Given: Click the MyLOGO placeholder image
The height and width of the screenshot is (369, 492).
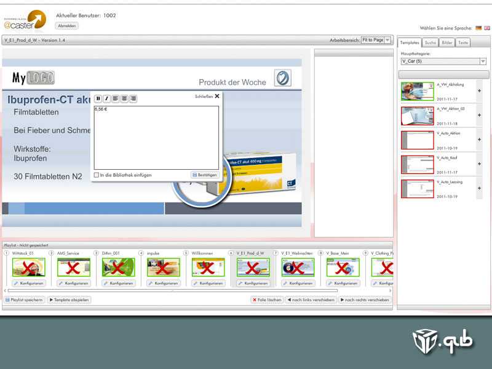Looking at the screenshot, I should pos(33,78).
